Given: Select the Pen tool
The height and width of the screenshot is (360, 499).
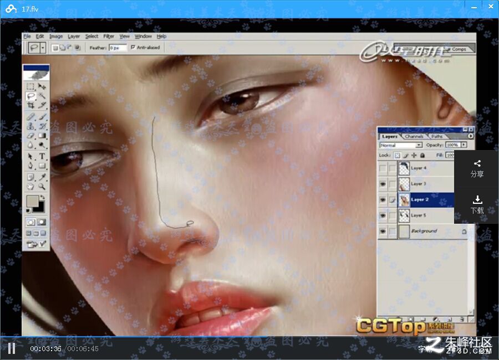Looking at the screenshot, I should coord(30,166).
